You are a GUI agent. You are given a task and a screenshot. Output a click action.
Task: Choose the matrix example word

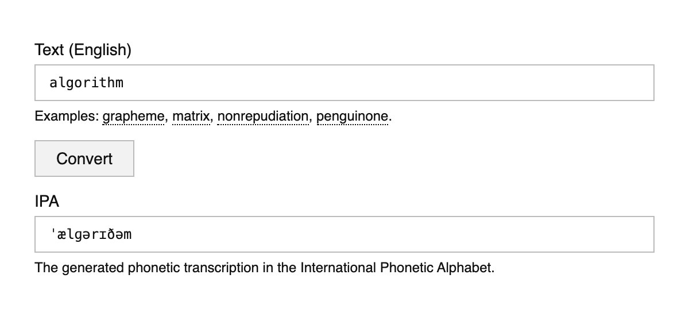[x=190, y=117]
